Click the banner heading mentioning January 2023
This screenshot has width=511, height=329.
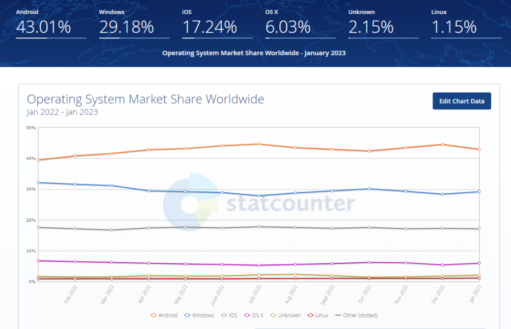pyautogui.click(x=254, y=53)
